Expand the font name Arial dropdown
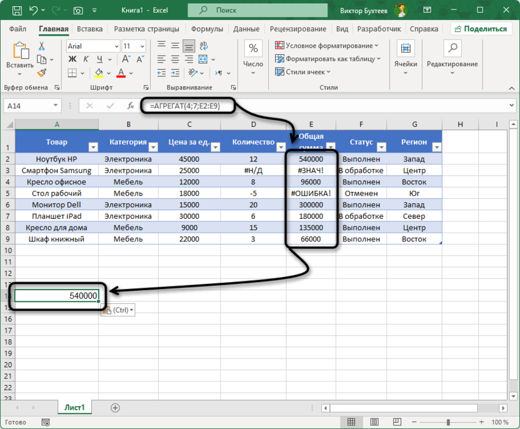Image resolution: width=520 pixels, height=429 pixels. (116, 46)
